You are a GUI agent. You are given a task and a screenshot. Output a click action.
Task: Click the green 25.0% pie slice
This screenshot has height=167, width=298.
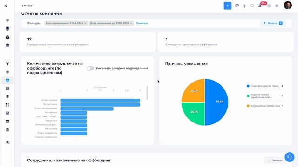tap(193, 114)
